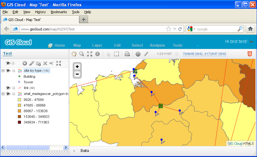Open Firefox File menu
Image resolution: width=257 pixels, height=157 pixels.
coord(5,12)
